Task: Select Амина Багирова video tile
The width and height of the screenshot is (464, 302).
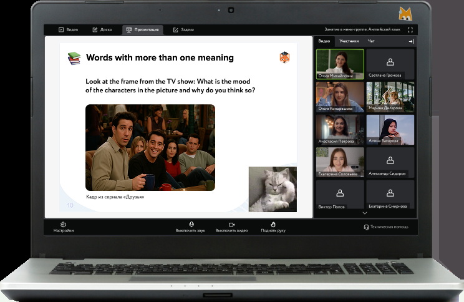Action: (390, 130)
